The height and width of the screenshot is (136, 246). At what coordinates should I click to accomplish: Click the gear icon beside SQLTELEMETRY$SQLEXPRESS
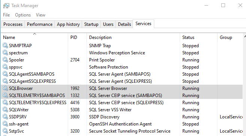5,103
